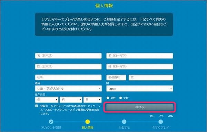Viewport: 207px width, 132px height.
Task: Open the 日 birth day dropdown
Action: [x=92, y=100]
